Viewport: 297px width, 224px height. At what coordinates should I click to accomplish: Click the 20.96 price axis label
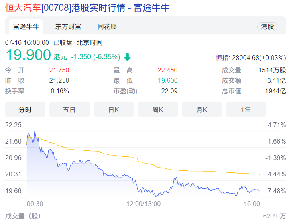coord(13,158)
